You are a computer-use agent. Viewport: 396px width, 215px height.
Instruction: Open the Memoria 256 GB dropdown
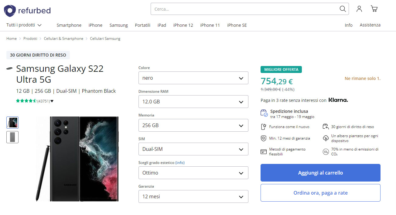(193, 125)
